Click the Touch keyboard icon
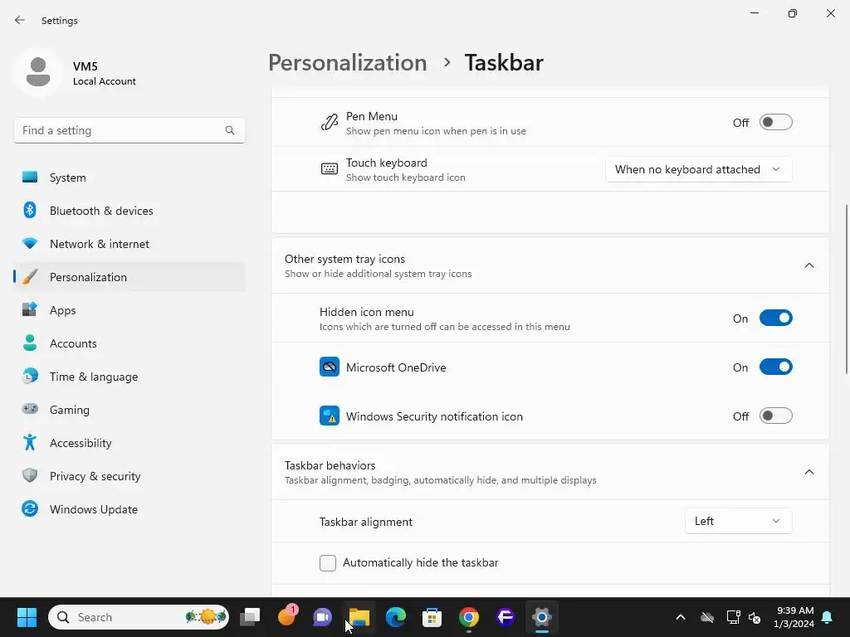 point(329,169)
